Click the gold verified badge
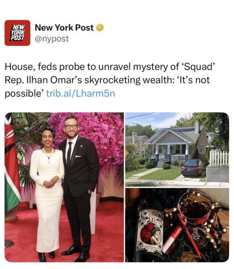The width and height of the screenshot is (234, 269). pos(100,28)
